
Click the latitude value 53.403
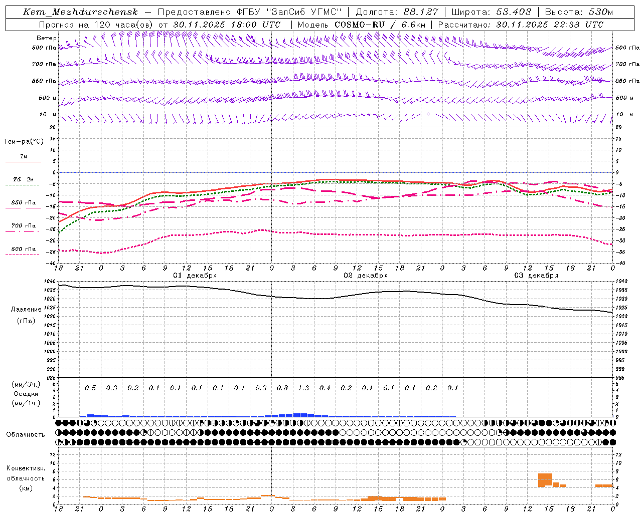pyautogui.click(x=514, y=12)
